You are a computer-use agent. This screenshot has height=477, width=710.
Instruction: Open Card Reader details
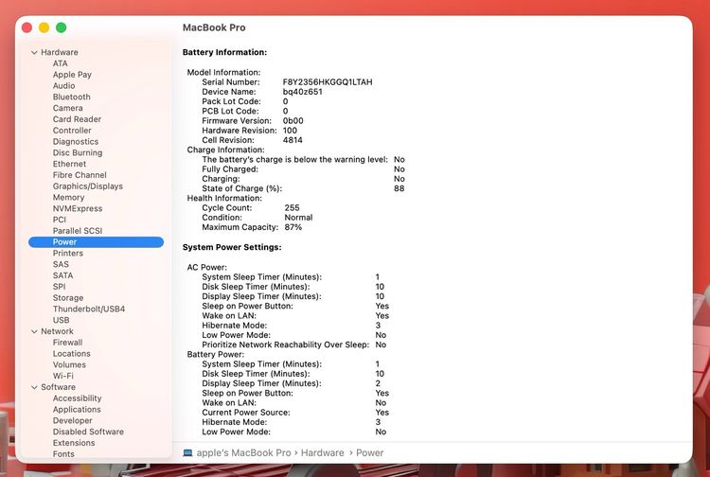(77, 119)
